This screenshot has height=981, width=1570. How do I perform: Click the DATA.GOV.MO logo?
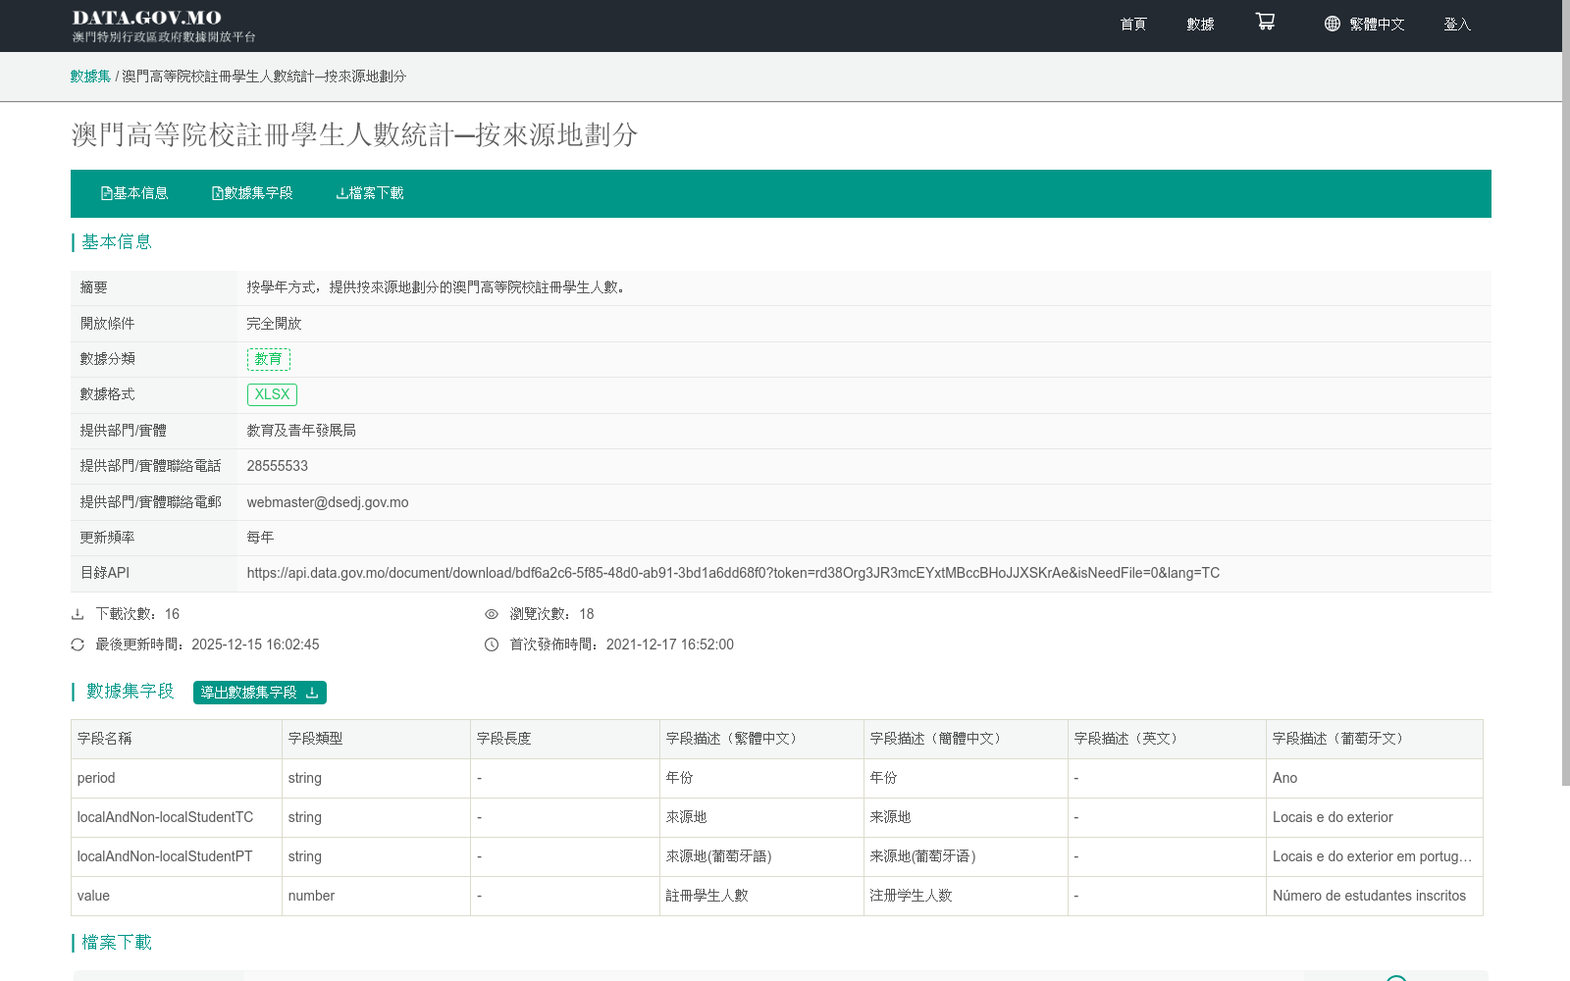click(163, 26)
